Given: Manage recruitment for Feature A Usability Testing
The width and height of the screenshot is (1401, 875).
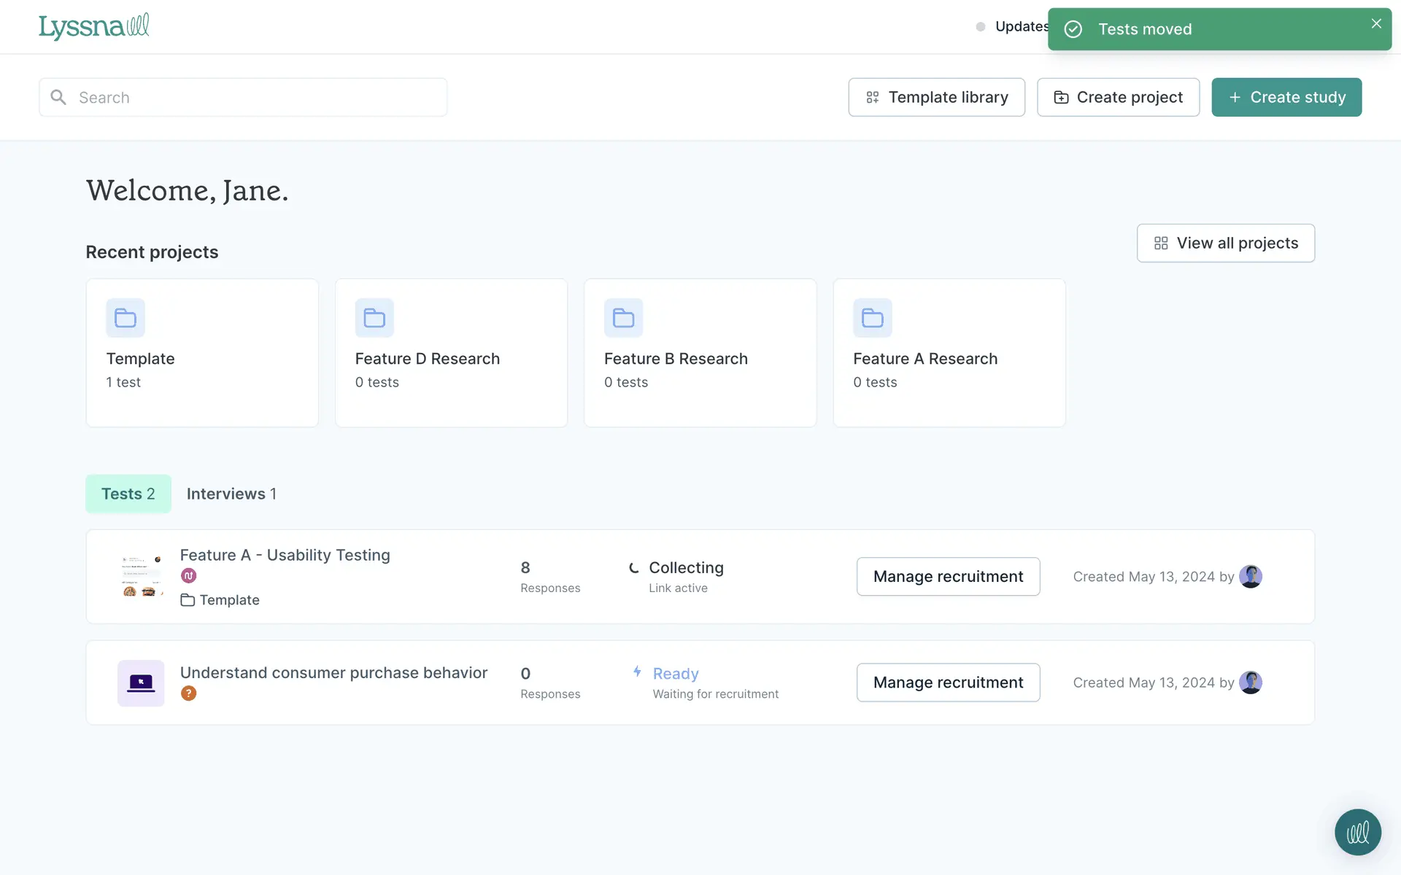Looking at the screenshot, I should tap(948, 577).
